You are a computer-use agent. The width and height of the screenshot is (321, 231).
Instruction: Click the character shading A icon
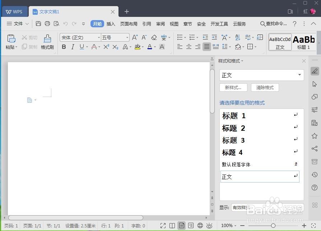pos(162,47)
